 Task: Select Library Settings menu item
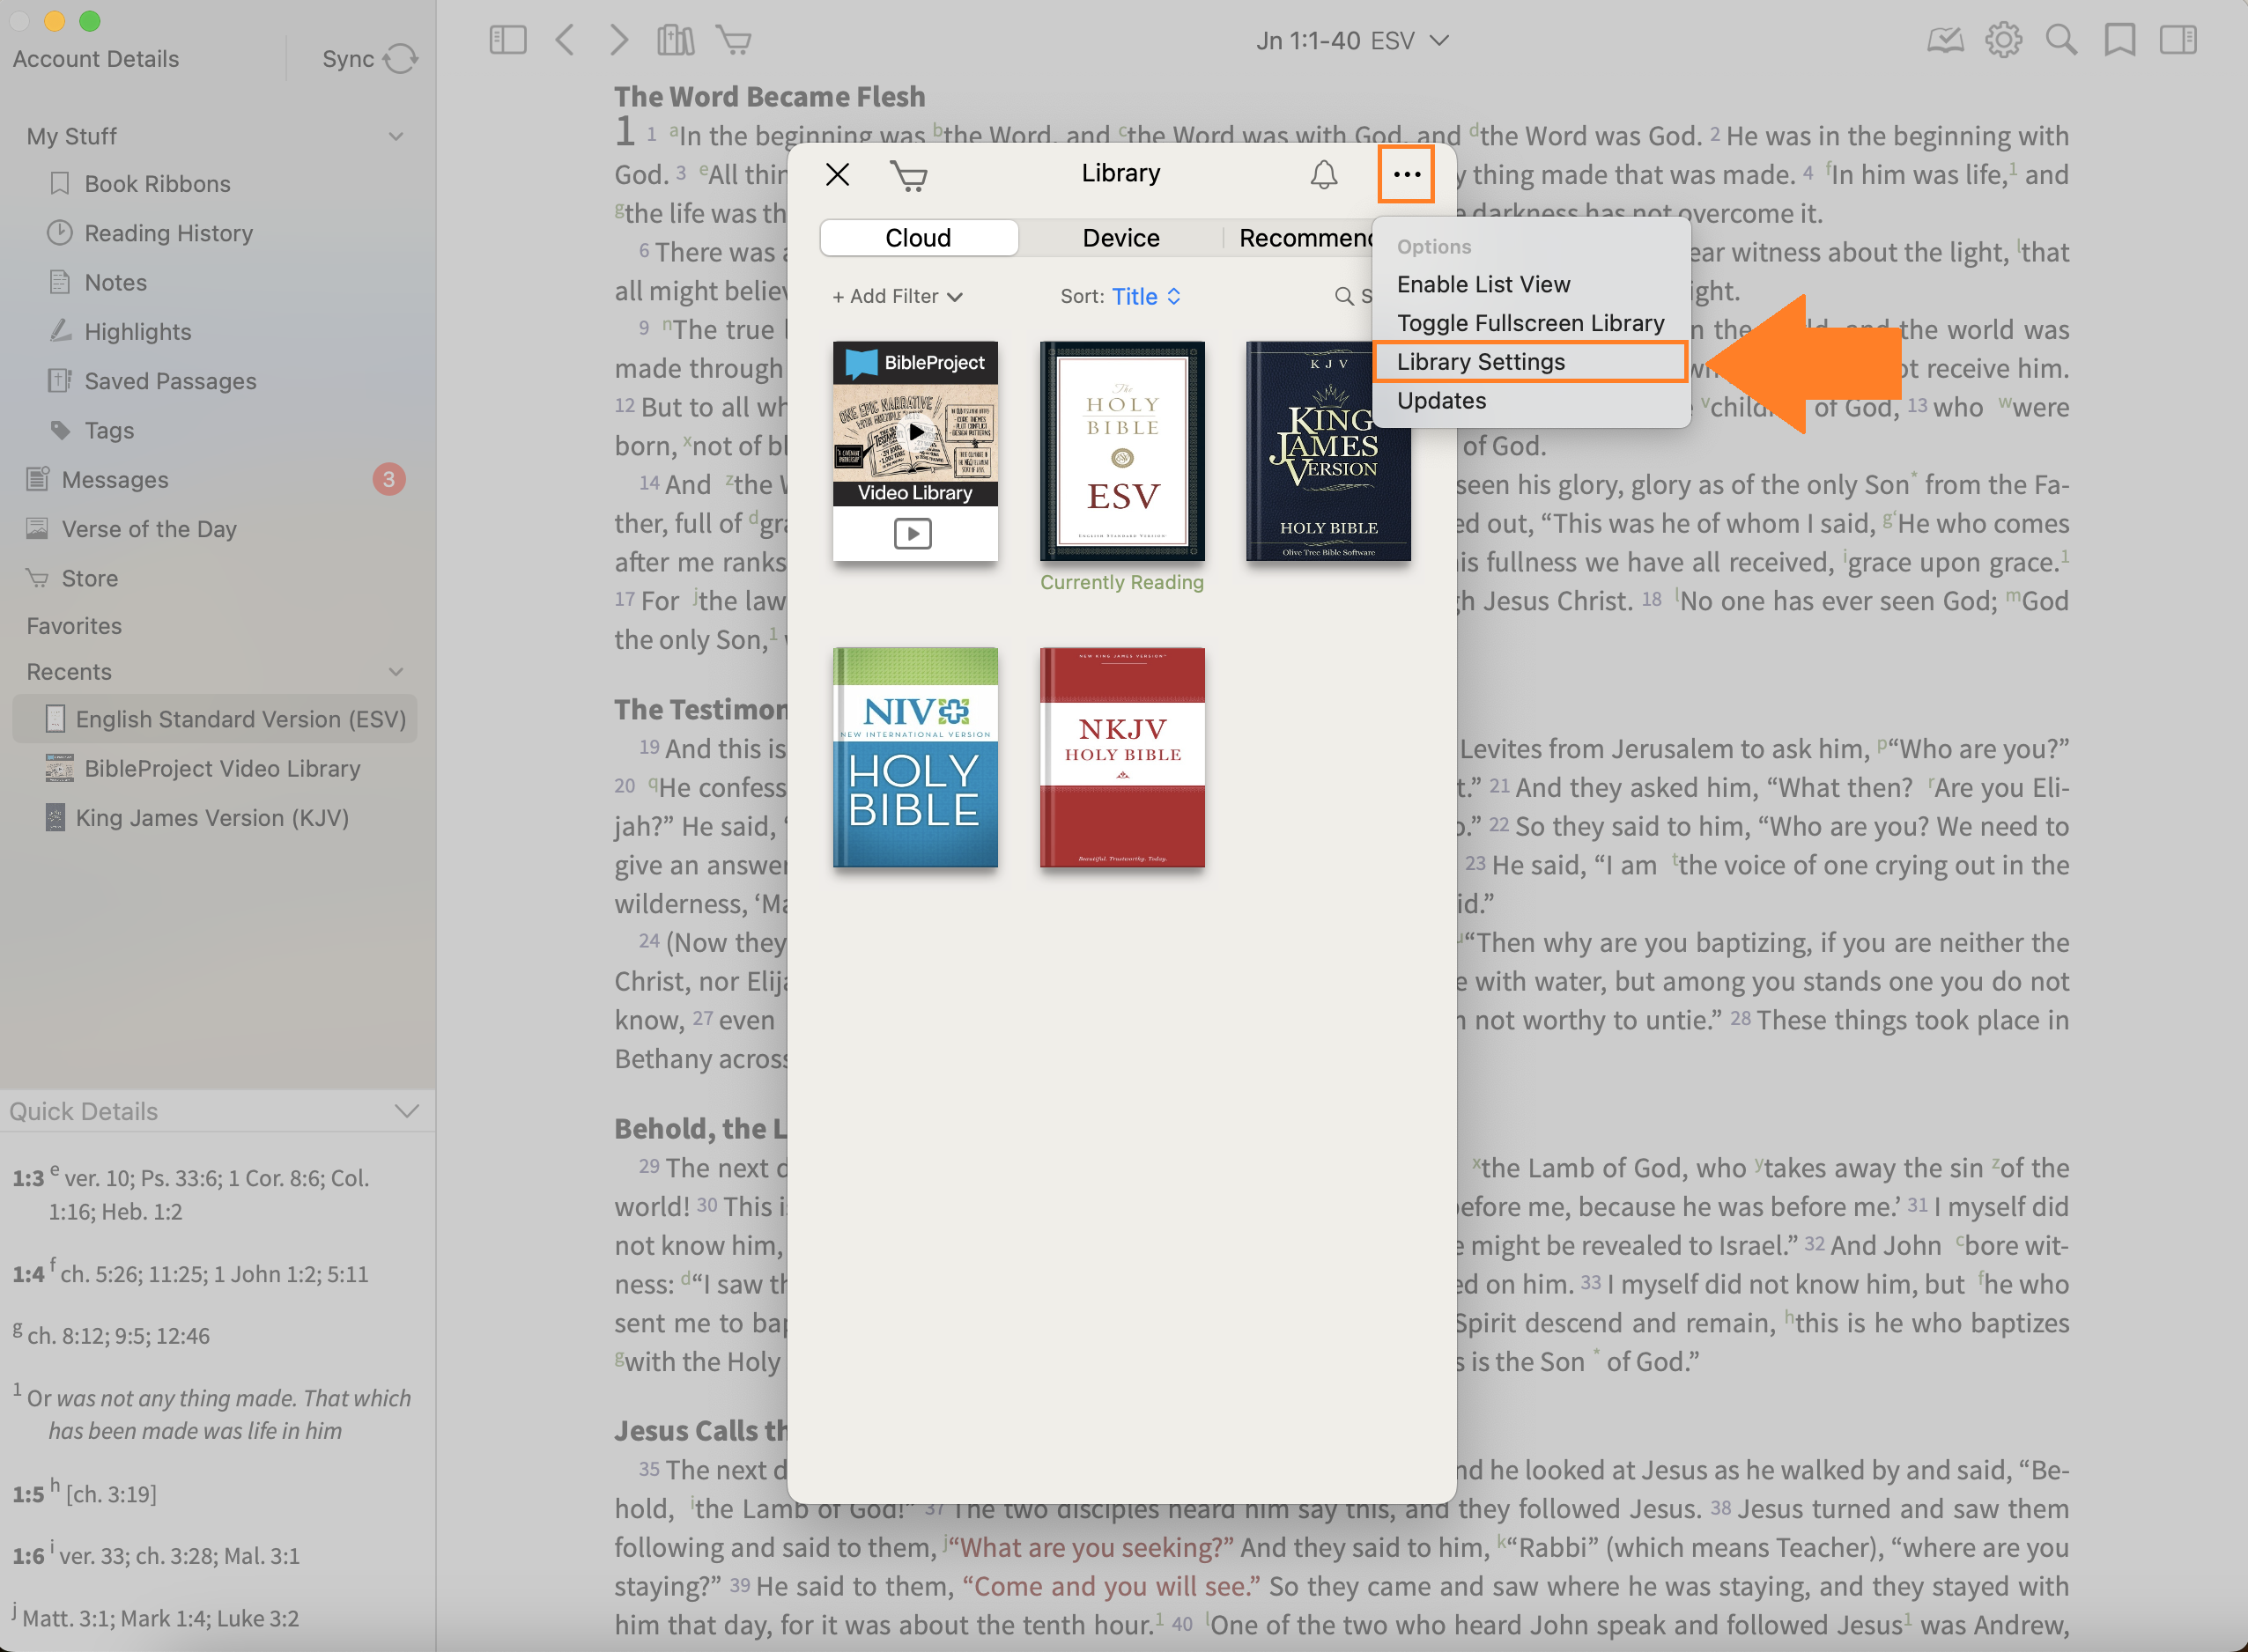click(x=1481, y=362)
